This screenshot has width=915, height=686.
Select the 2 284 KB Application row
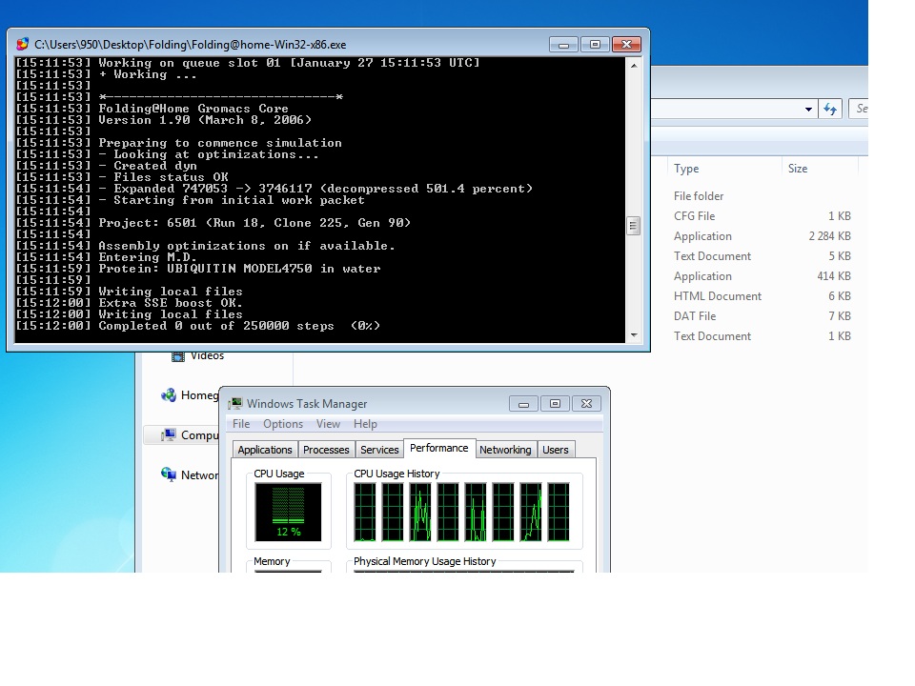pyautogui.click(x=762, y=236)
